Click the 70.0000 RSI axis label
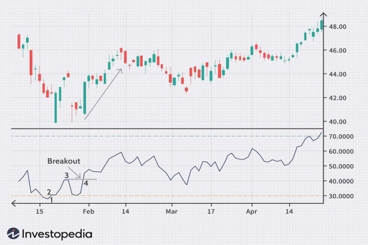This screenshot has height=245, width=368. point(341,136)
